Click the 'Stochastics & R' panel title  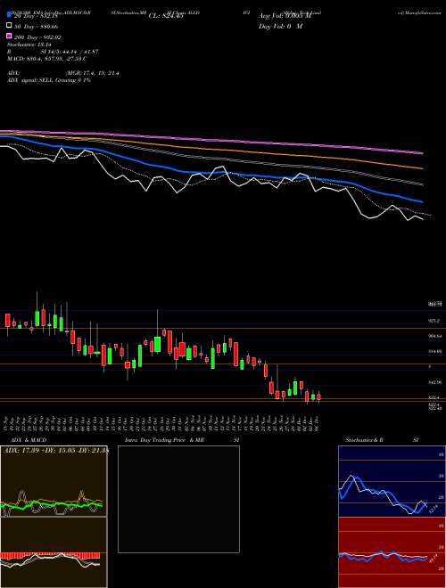coord(364,440)
